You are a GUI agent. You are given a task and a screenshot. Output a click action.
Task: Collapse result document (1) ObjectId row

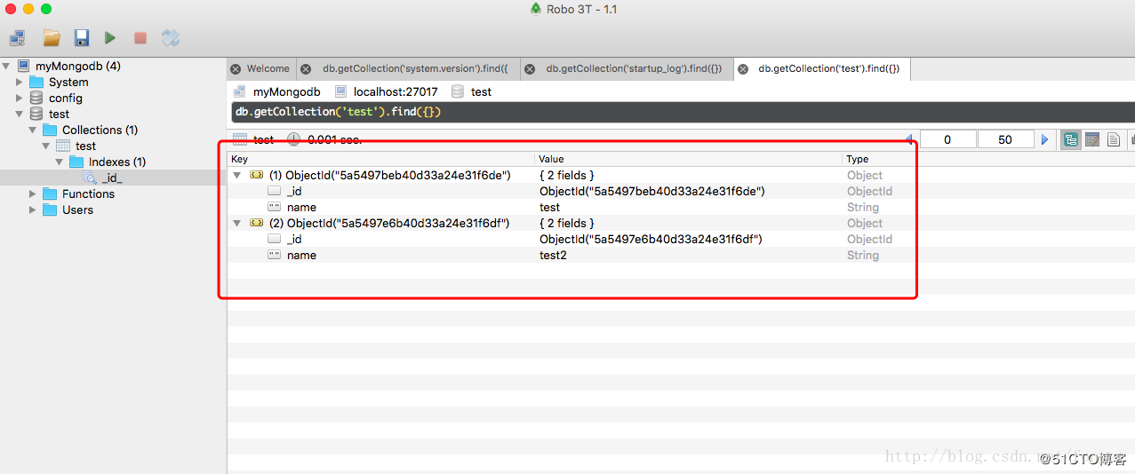tap(237, 175)
